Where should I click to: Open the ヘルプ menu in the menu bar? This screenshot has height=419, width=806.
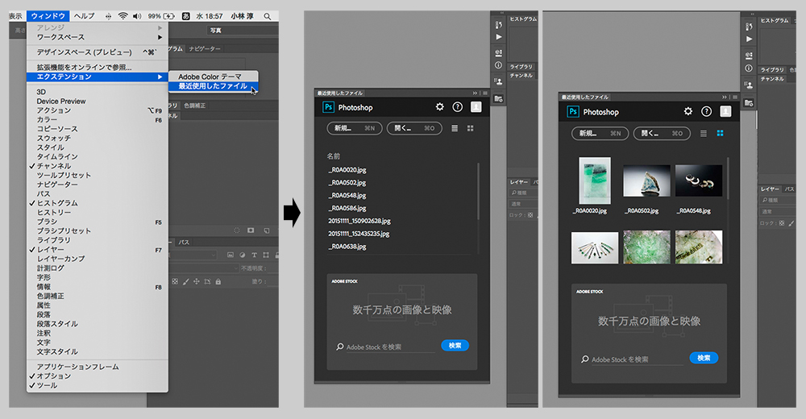[85, 16]
